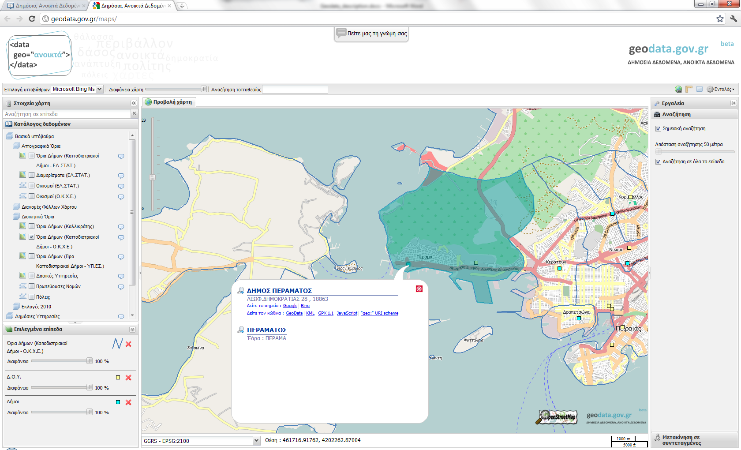The width and height of the screenshot is (741, 450).
Task: Download the KML link in popup
Action: [x=311, y=313]
